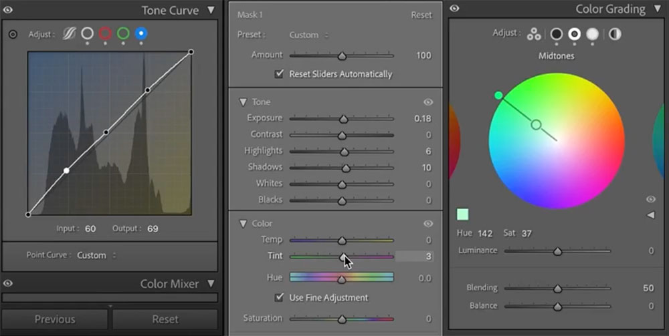Click the Tint value field showing 3

[x=414, y=256]
